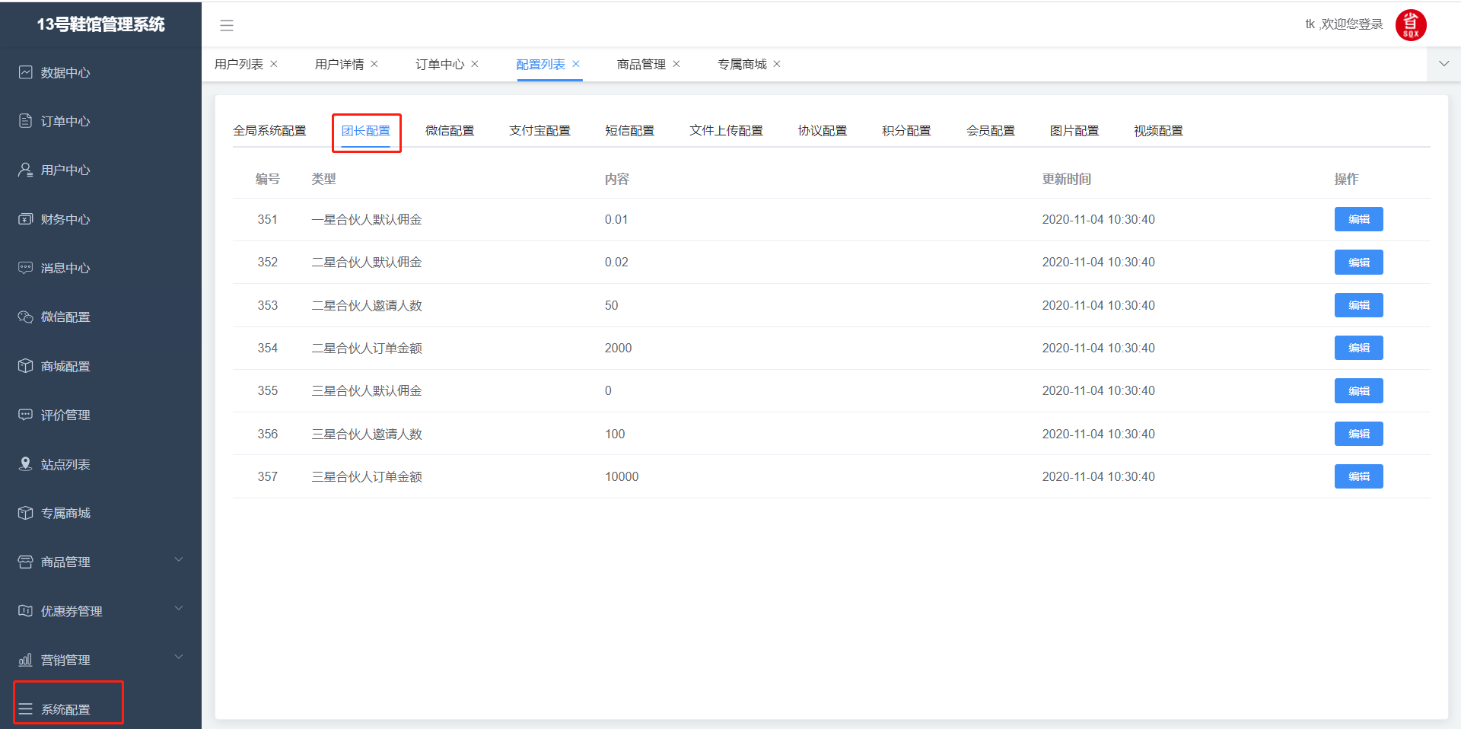1461x729 pixels.
Task: Click the hamburger sidebar collapse icon
Action: (227, 25)
